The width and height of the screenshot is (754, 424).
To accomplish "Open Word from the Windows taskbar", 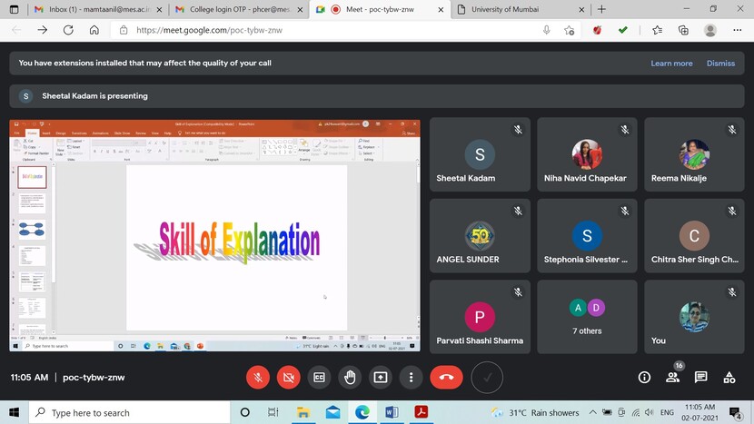I will (x=392, y=412).
